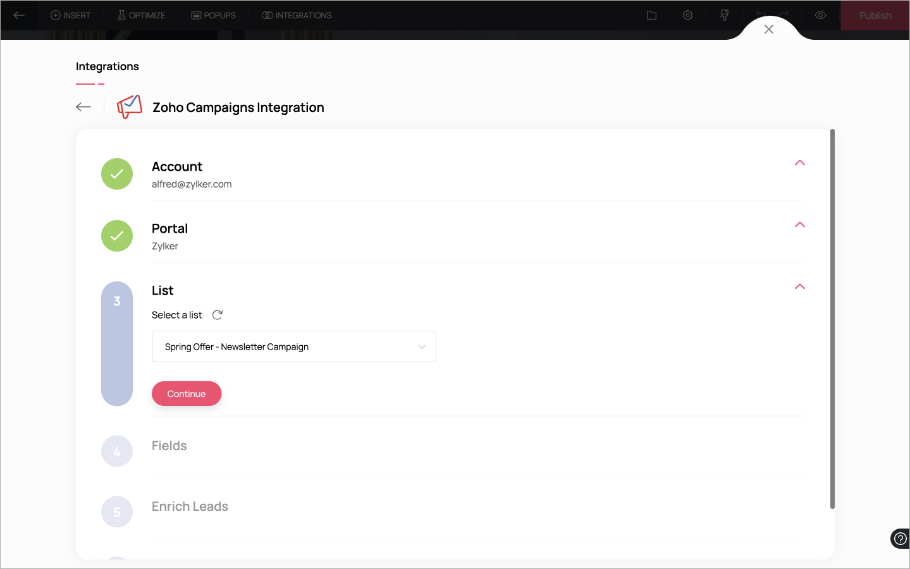This screenshot has width=910, height=569.
Task: Click the alfred@zylker.com account text
Action: [x=192, y=184]
